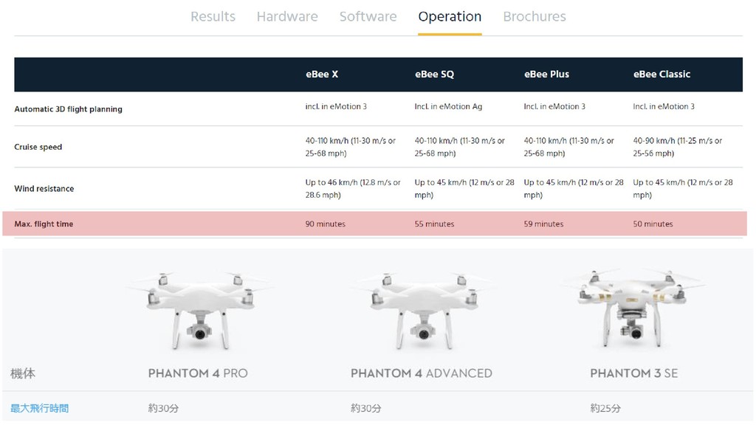Click the 最大飛行時間 link

[40, 408]
